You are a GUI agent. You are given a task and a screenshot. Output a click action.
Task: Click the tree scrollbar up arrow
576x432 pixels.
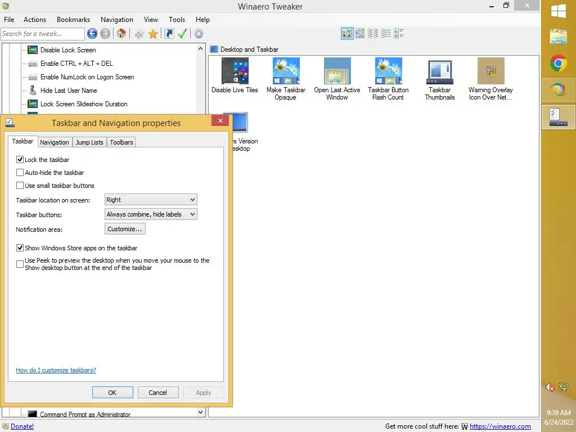coord(201,48)
